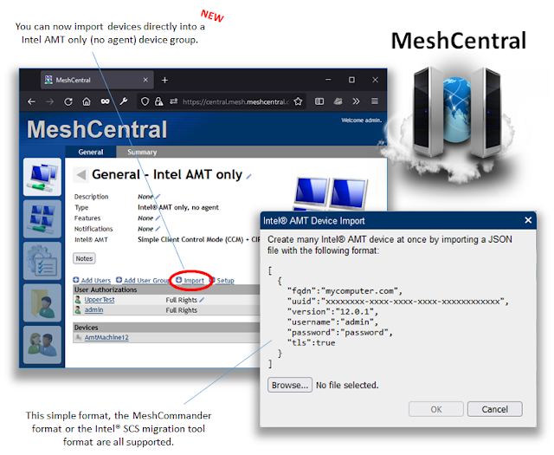This screenshot has width=554, height=455.
Task: Open the browser Home icon
Action: point(87,102)
